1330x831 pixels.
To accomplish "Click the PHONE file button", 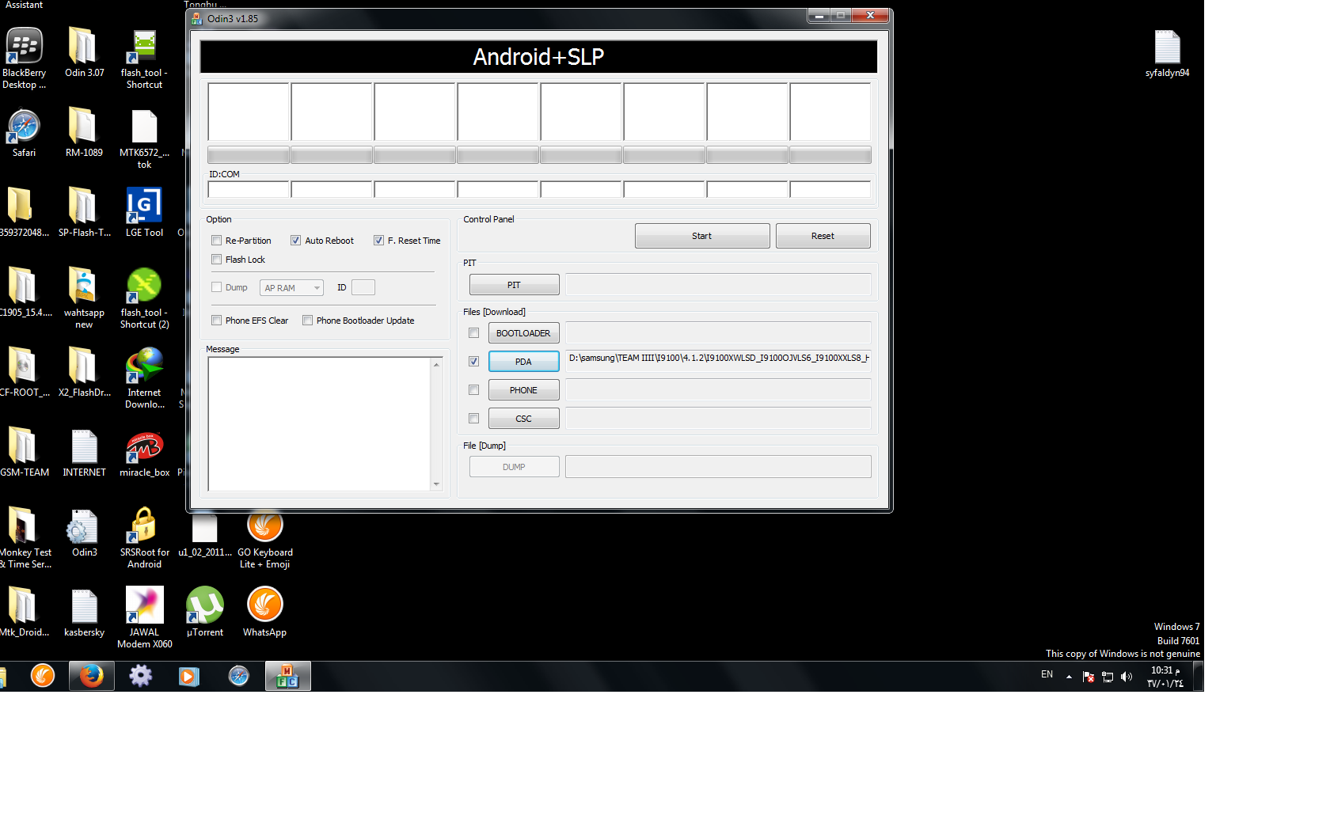I will tap(523, 390).
